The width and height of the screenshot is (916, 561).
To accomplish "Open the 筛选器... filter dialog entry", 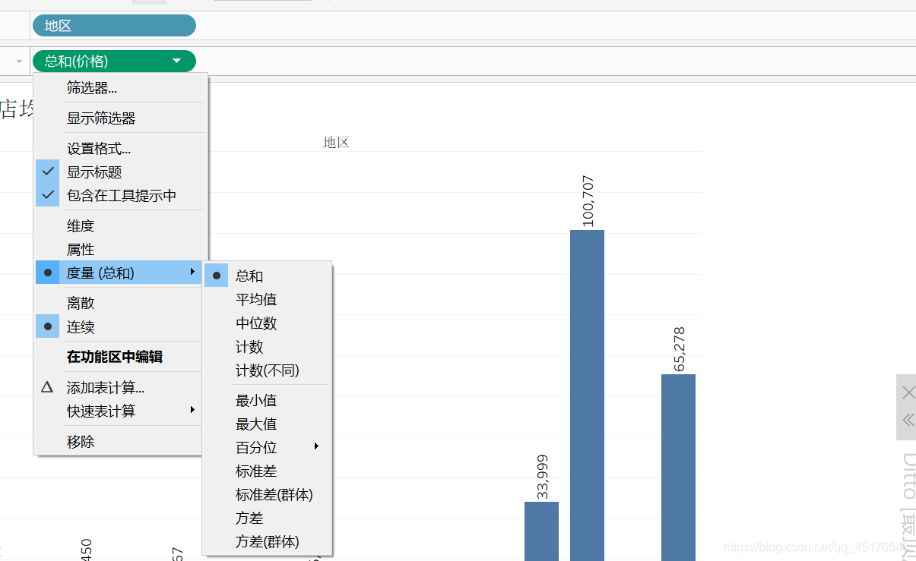I will 120,88.
